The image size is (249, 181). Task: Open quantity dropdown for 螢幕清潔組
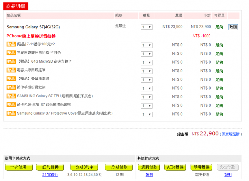[x=147, y=80]
